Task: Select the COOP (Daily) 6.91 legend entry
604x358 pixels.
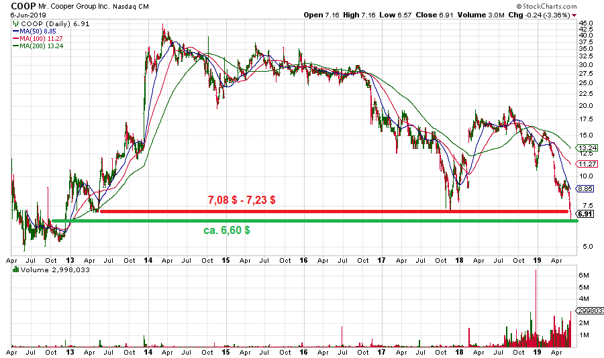Action: click(55, 24)
